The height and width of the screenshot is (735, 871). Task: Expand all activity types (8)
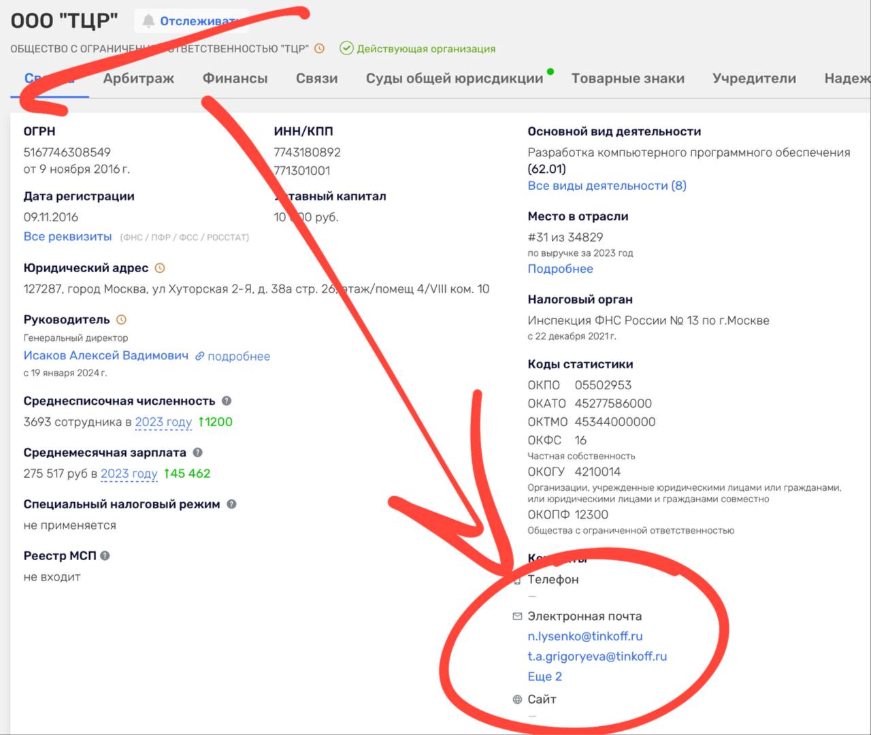tap(606, 186)
